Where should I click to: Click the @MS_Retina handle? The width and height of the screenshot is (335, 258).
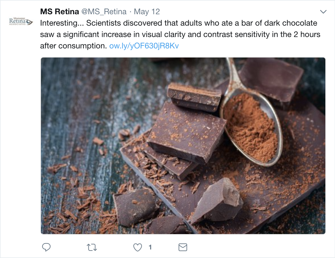tap(104, 12)
